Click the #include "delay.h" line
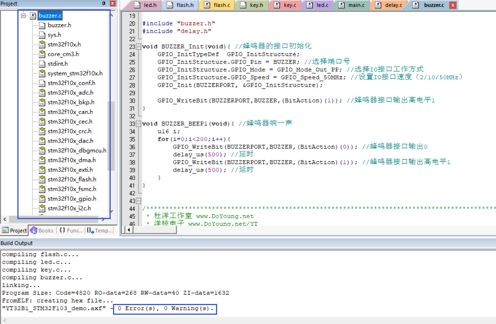Screen dimensions: 496x324 coord(177,31)
